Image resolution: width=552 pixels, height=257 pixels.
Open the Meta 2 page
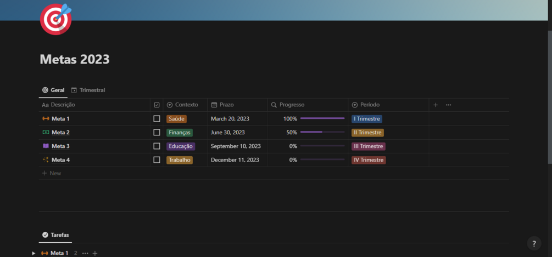[60, 133]
